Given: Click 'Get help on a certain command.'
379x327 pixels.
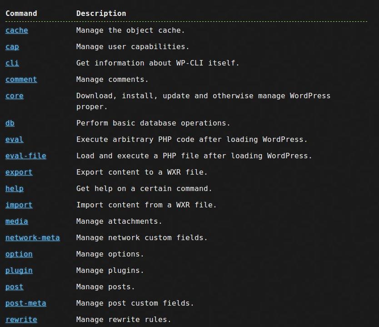Looking at the screenshot, I should [144, 189].
